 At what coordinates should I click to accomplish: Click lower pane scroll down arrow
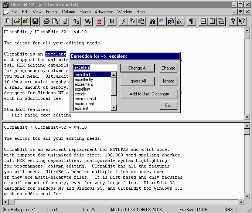[x=247, y=196]
